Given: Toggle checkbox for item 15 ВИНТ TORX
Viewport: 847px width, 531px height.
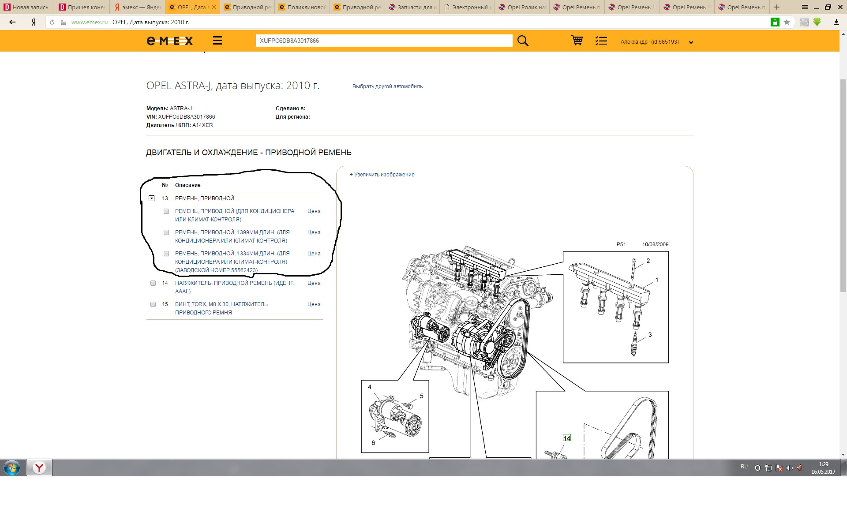Looking at the screenshot, I should click(153, 304).
